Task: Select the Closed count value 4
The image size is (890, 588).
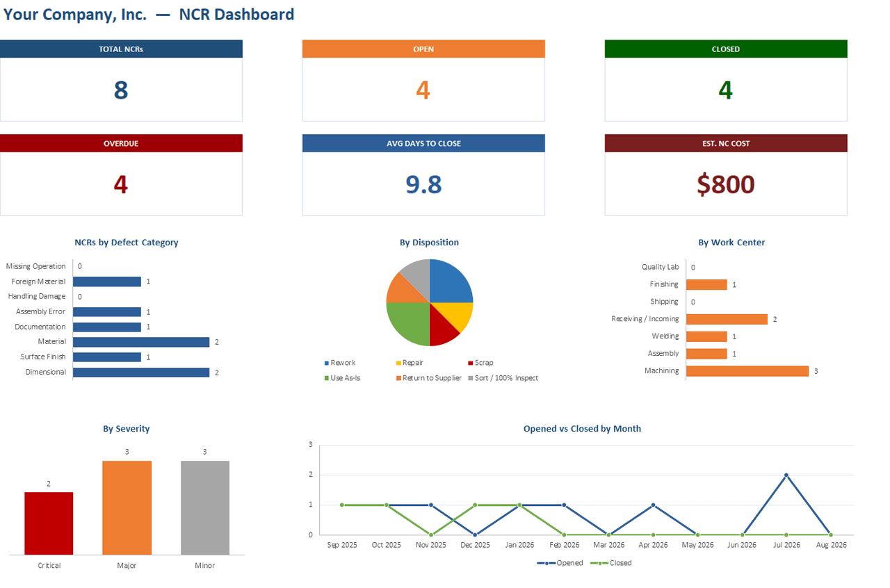Action: (726, 90)
